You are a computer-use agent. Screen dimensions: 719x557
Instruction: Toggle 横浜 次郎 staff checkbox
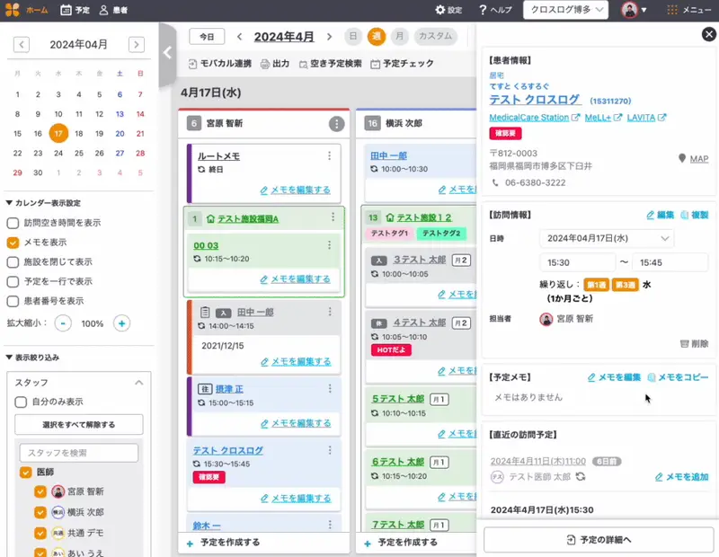pos(40,512)
